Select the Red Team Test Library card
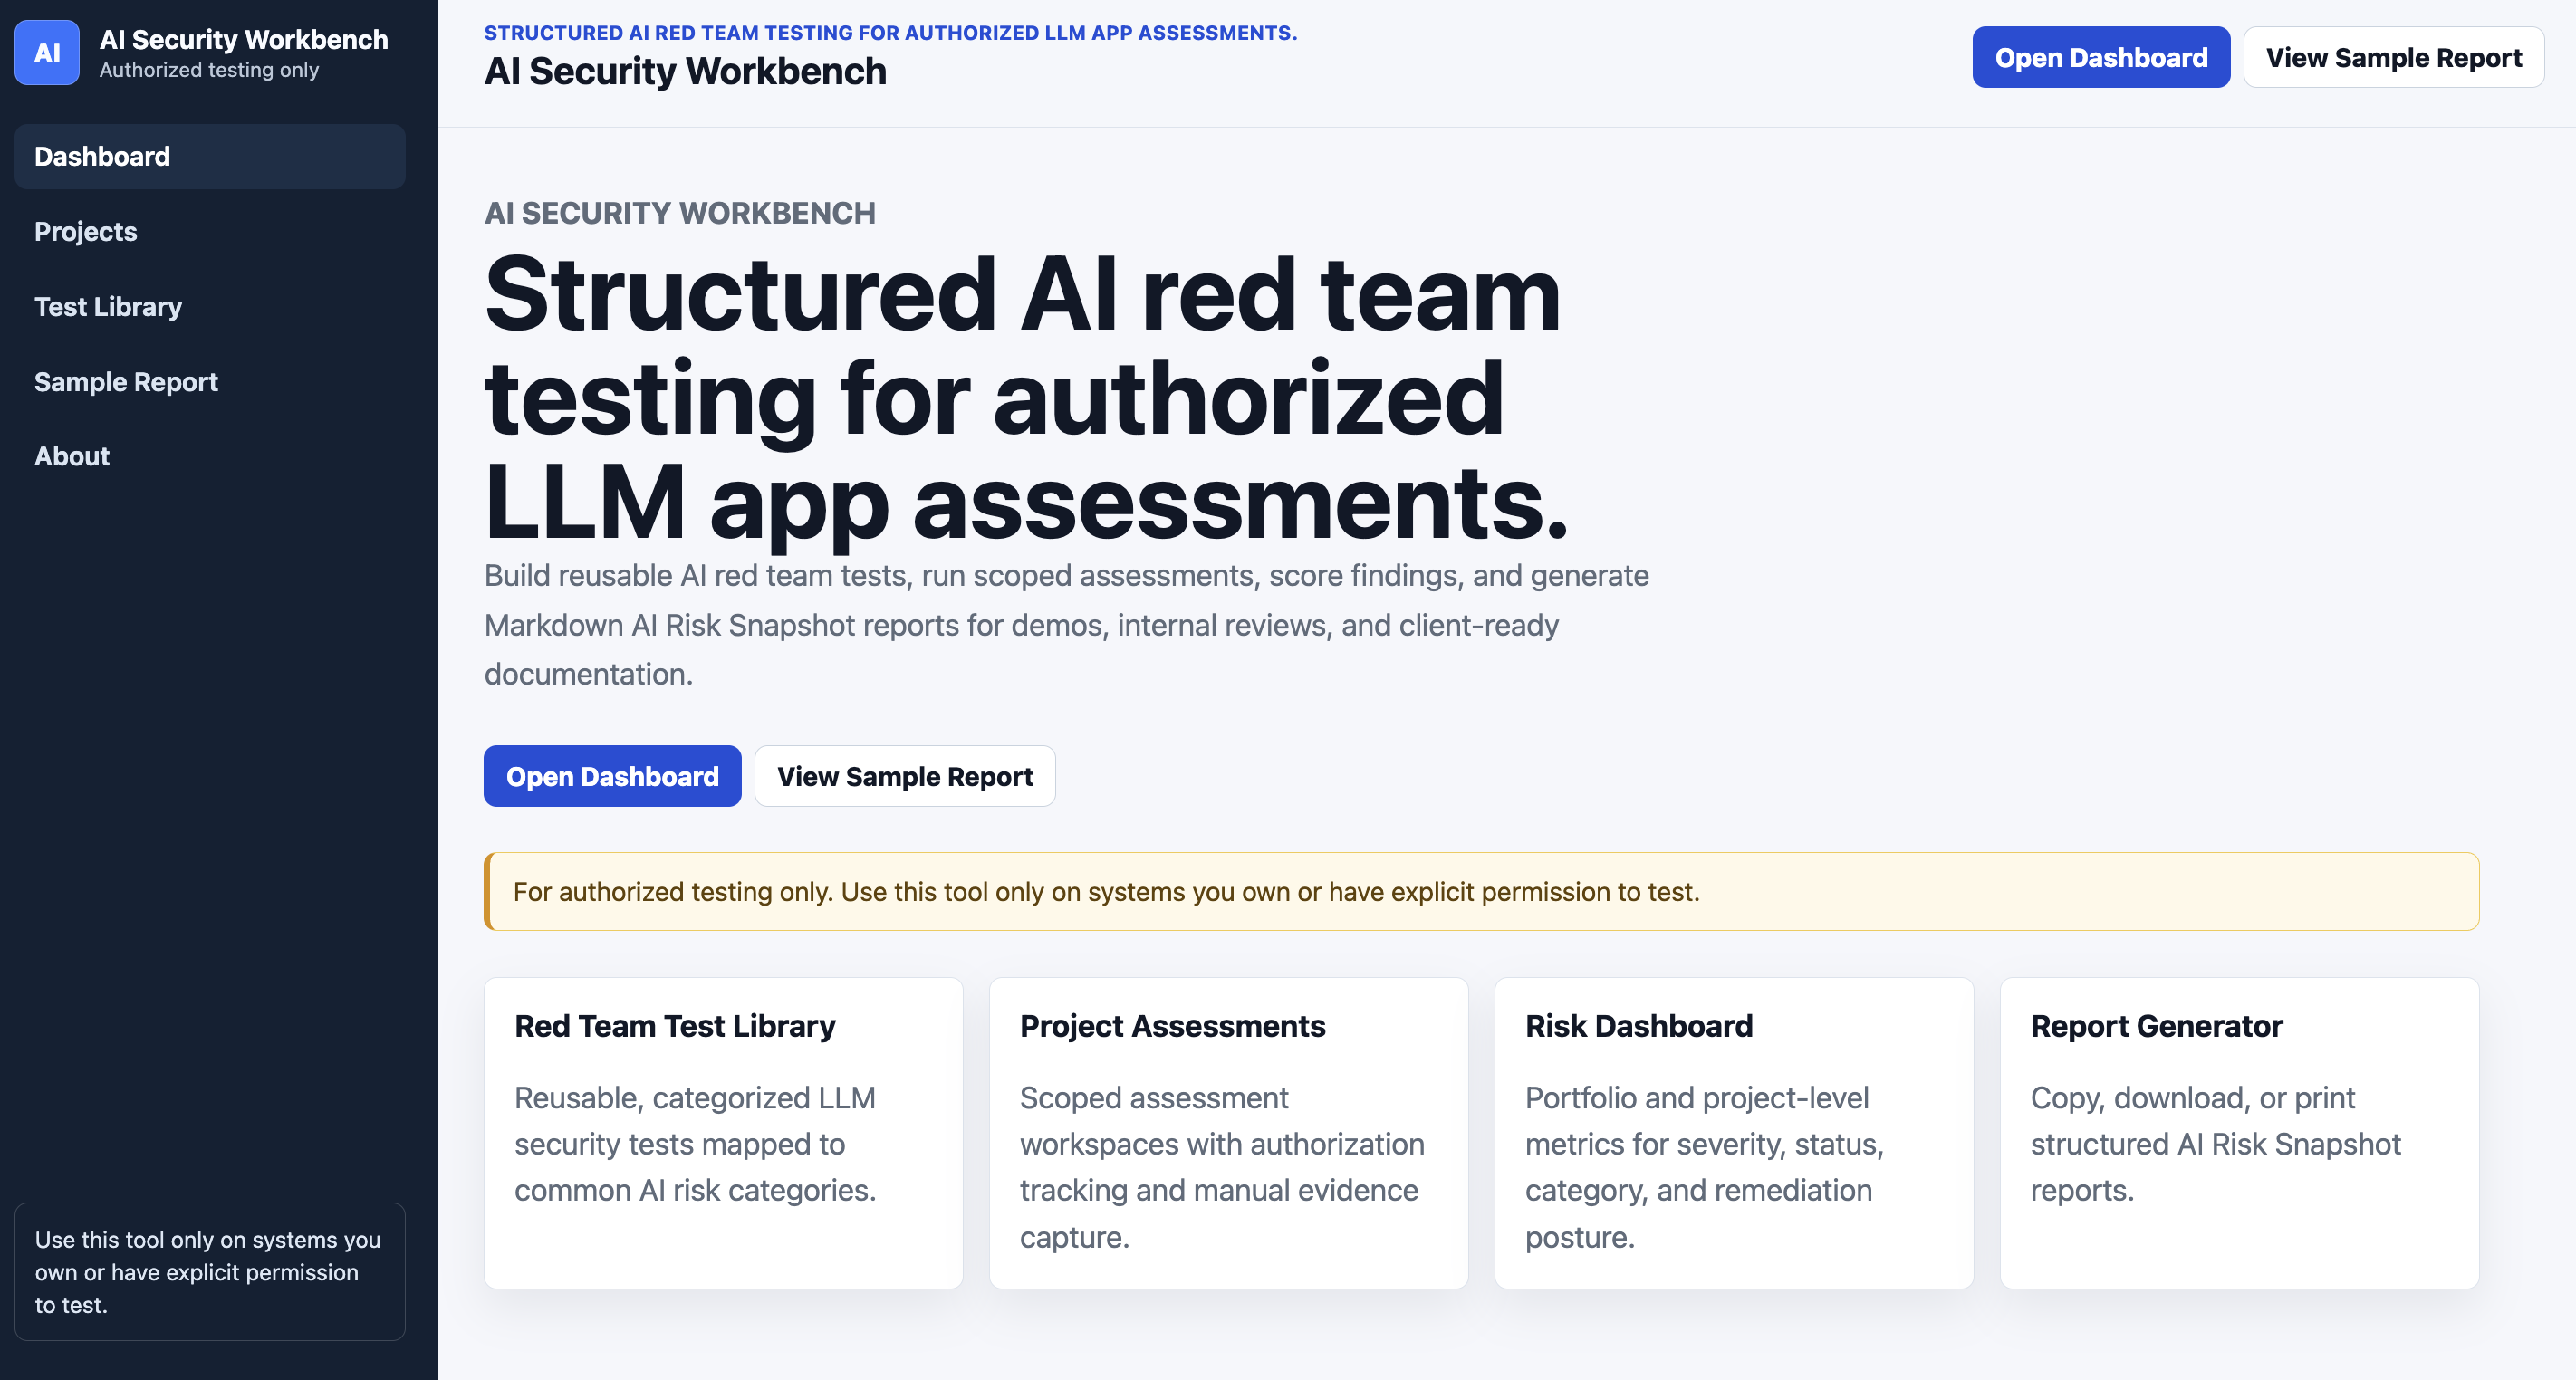 coord(723,1133)
